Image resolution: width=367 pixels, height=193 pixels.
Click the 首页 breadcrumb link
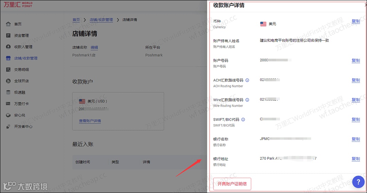tap(76, 20)
